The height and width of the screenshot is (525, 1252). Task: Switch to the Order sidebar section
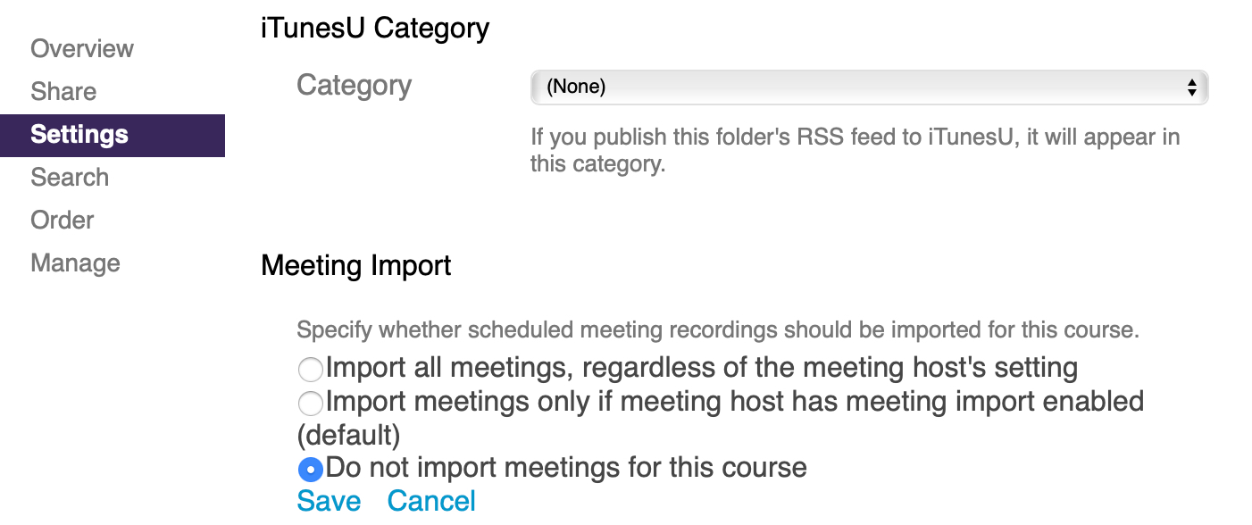coord(63,221)
